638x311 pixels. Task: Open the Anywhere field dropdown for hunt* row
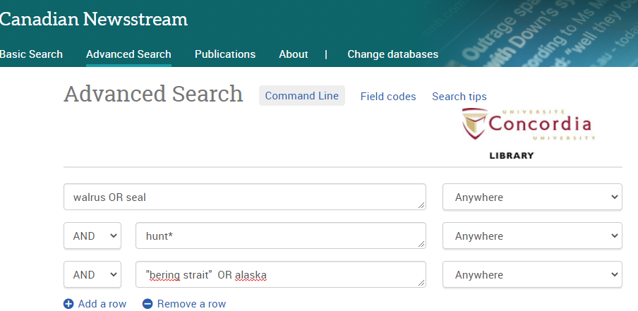tap(532, 236)
